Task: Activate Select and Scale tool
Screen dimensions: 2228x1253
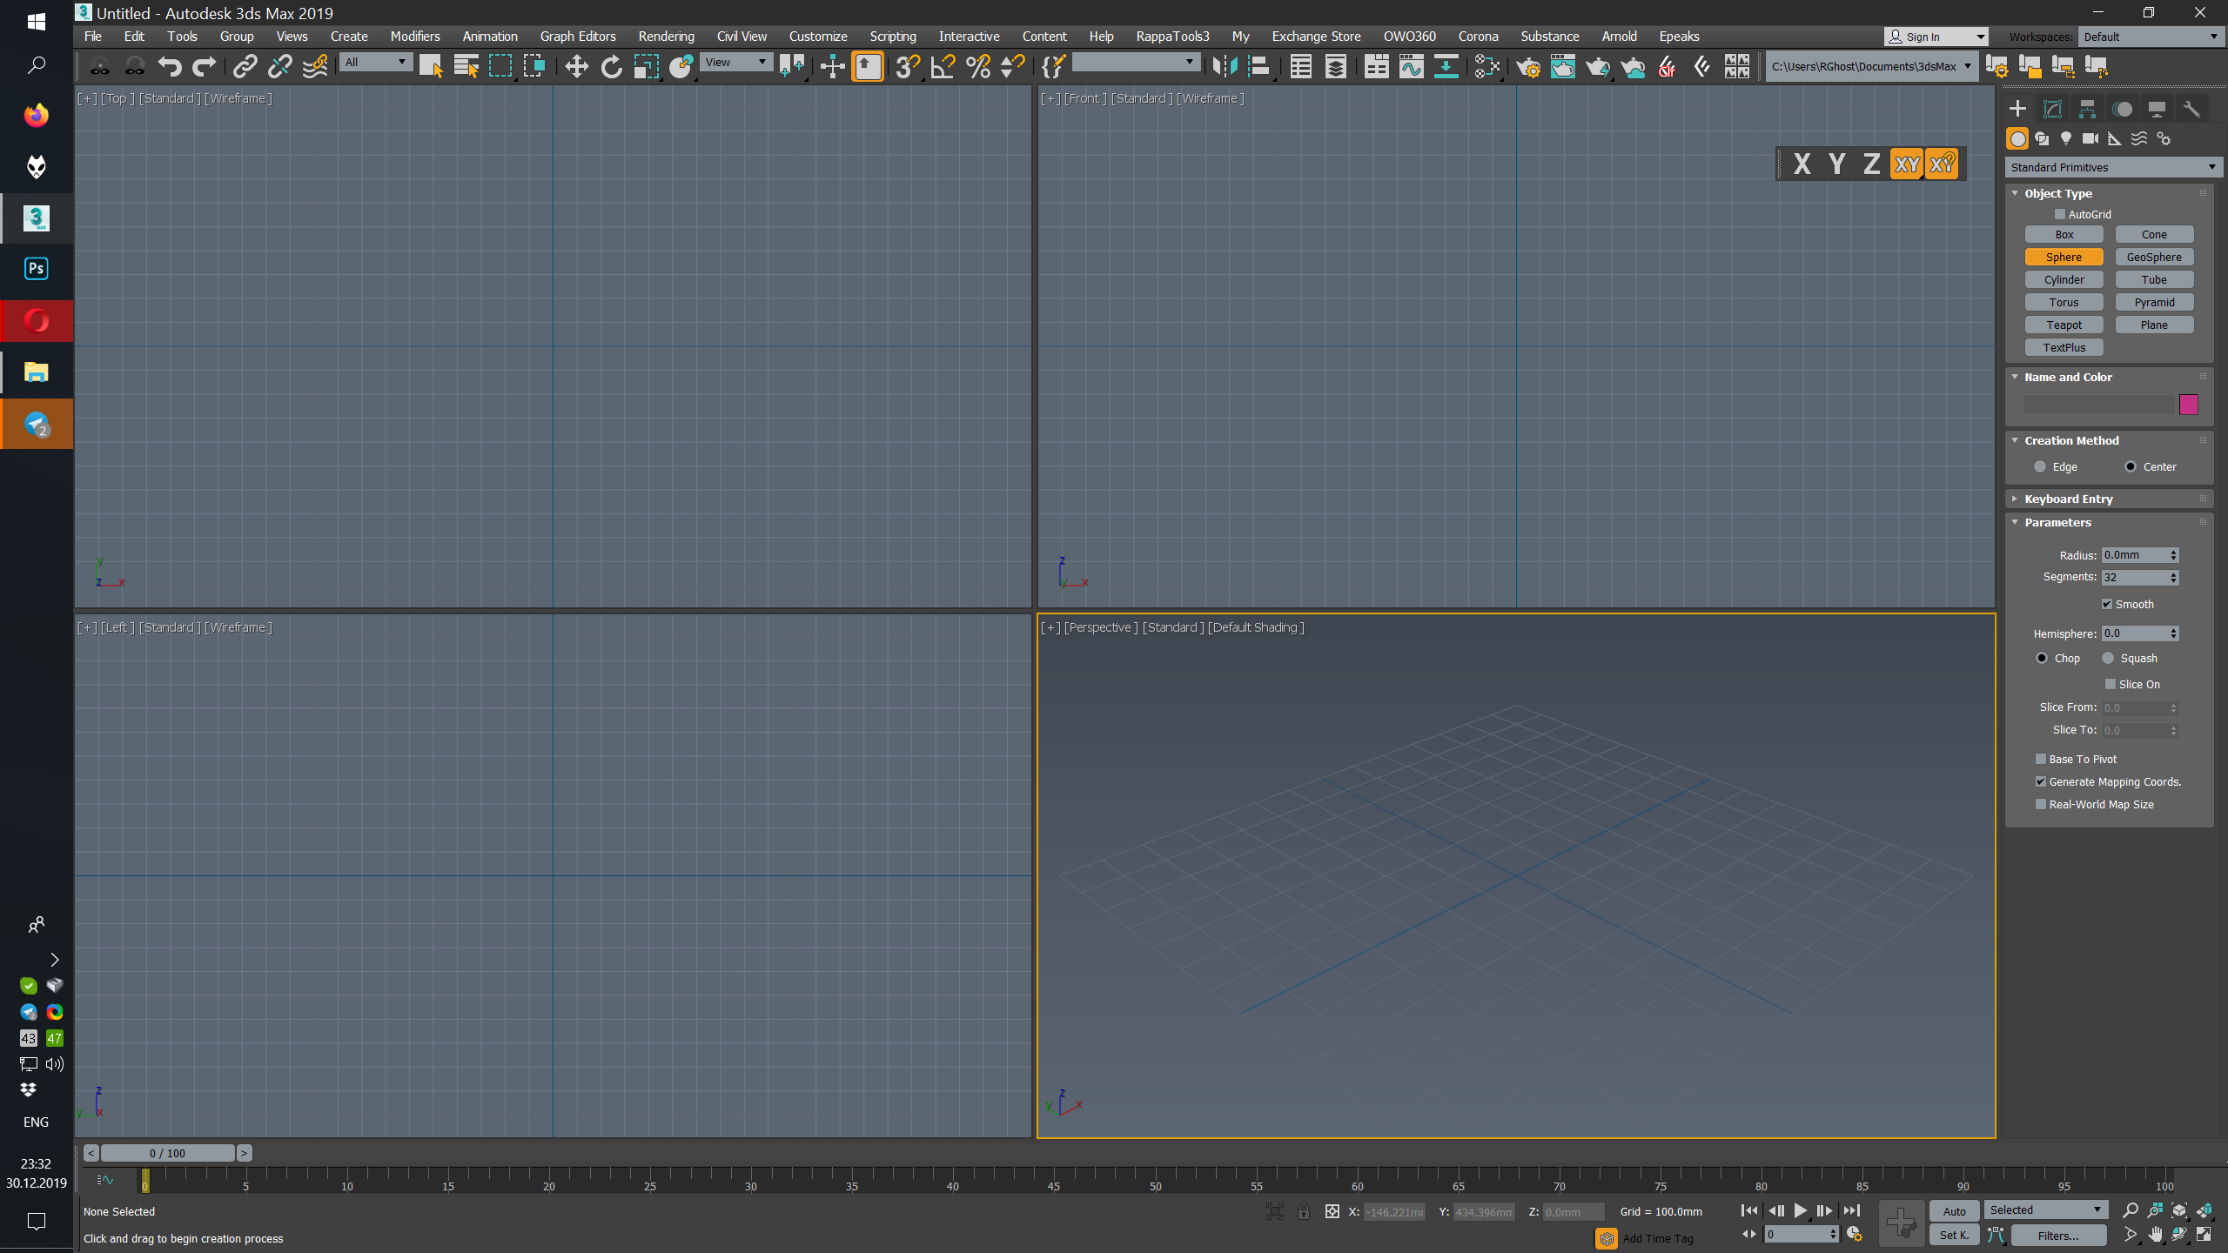Action: [x=646, y=66]
